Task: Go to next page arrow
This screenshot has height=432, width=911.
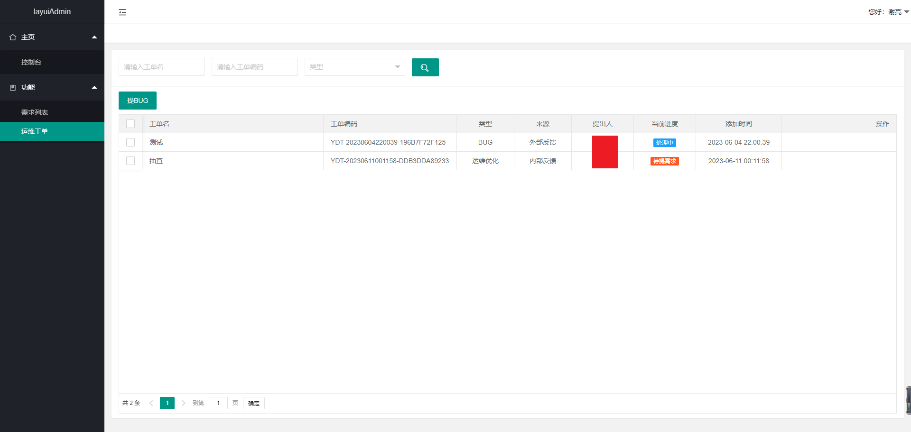Action: [183, 403]
